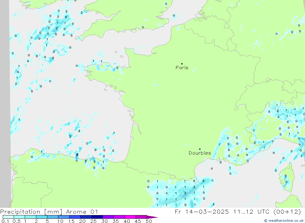Click the date 'Fr 14-03-2025'
This screenshot has height=223, width=305.
202,212
